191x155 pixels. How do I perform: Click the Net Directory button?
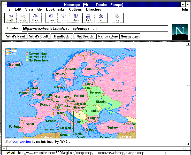(108, 36)
